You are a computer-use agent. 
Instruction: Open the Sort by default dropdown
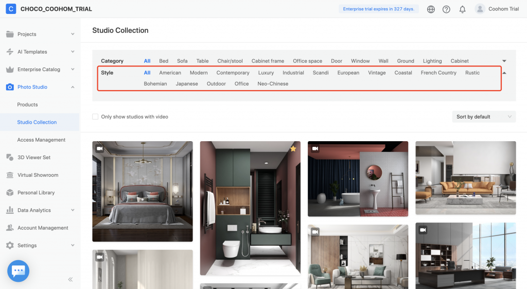[483, 117]
